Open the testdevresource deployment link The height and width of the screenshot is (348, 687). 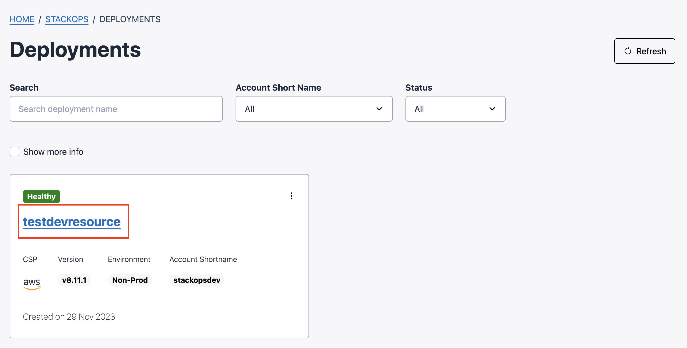point(72,222)
